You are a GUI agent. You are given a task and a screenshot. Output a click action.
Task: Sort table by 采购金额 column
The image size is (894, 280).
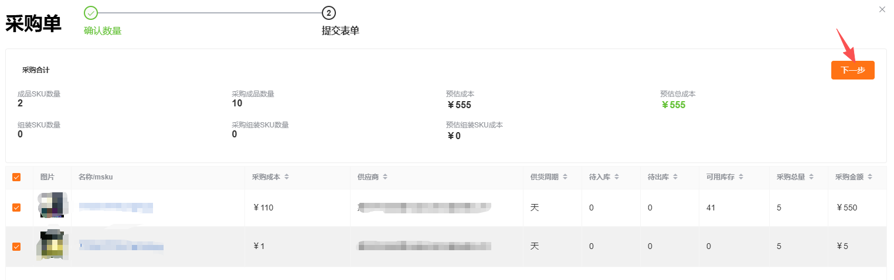[x=869, y=177]
